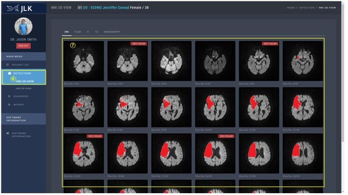Click the 2017.05.04 tag on slice 5
The height and width of the screenshot is (195, 348).
[270, 44]
